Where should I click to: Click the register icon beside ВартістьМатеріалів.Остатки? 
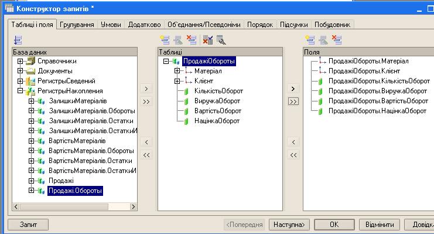41,161
